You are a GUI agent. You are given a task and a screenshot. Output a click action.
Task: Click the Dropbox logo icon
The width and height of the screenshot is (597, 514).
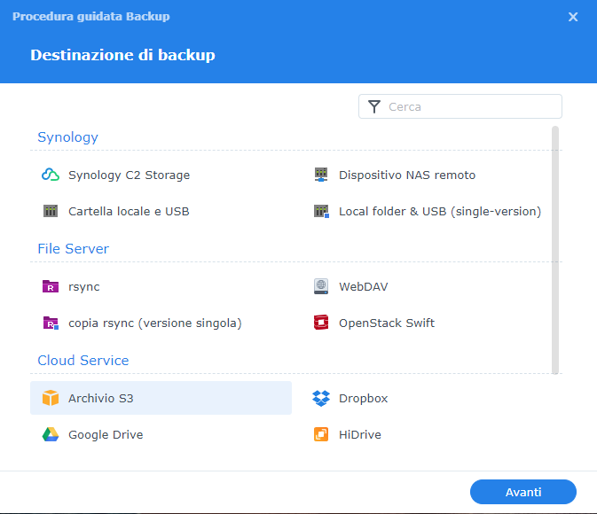point(321,398)
